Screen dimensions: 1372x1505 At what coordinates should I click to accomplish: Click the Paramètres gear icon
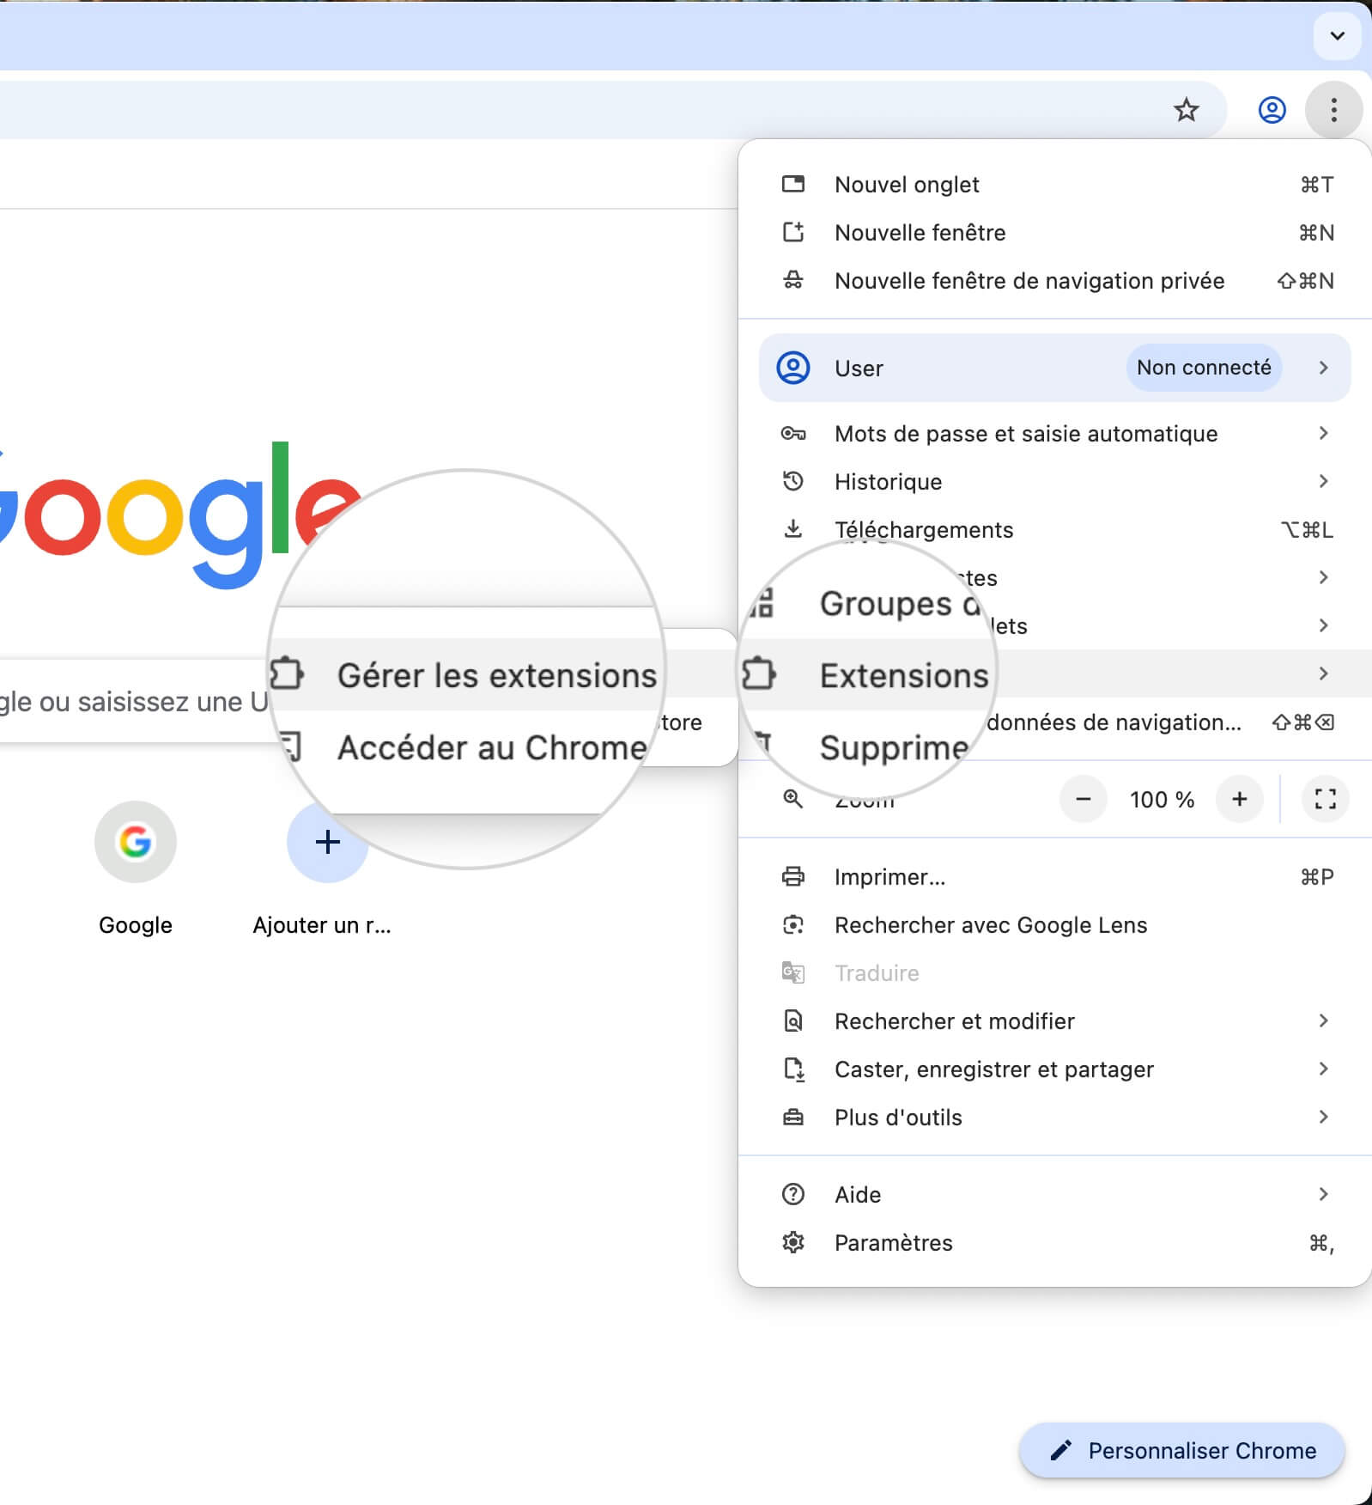[793, 1242]
